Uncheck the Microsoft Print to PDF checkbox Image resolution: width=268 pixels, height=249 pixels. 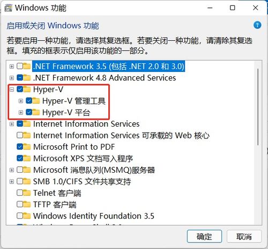pyautogui.click(x=20, y=147)
